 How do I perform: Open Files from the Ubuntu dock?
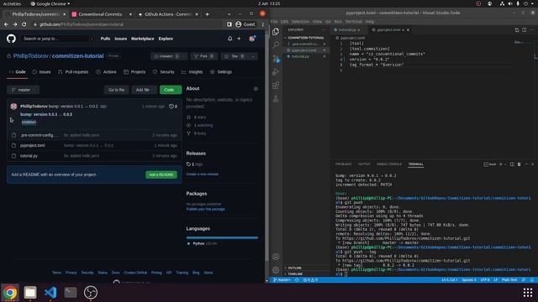(30, 293)
